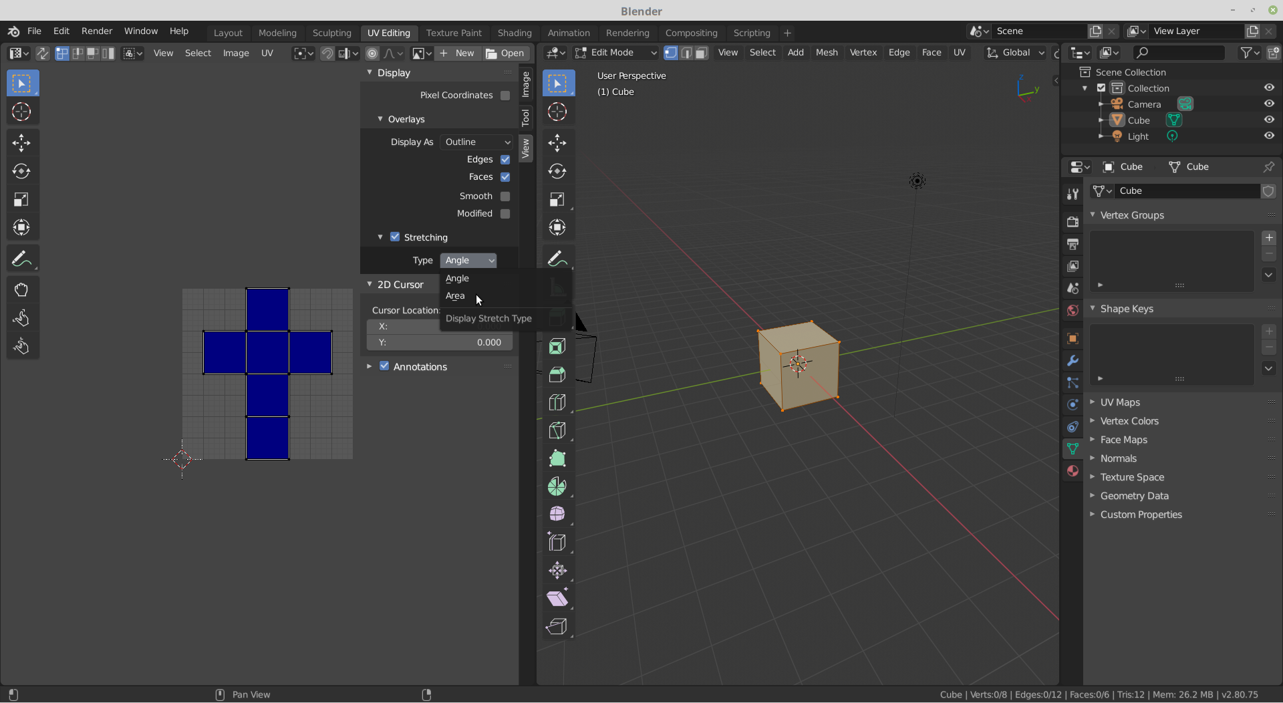Image resolution: width=1283 pixels, height=703 pixels.
Task: Click the New image button
Action: point(458,53)
